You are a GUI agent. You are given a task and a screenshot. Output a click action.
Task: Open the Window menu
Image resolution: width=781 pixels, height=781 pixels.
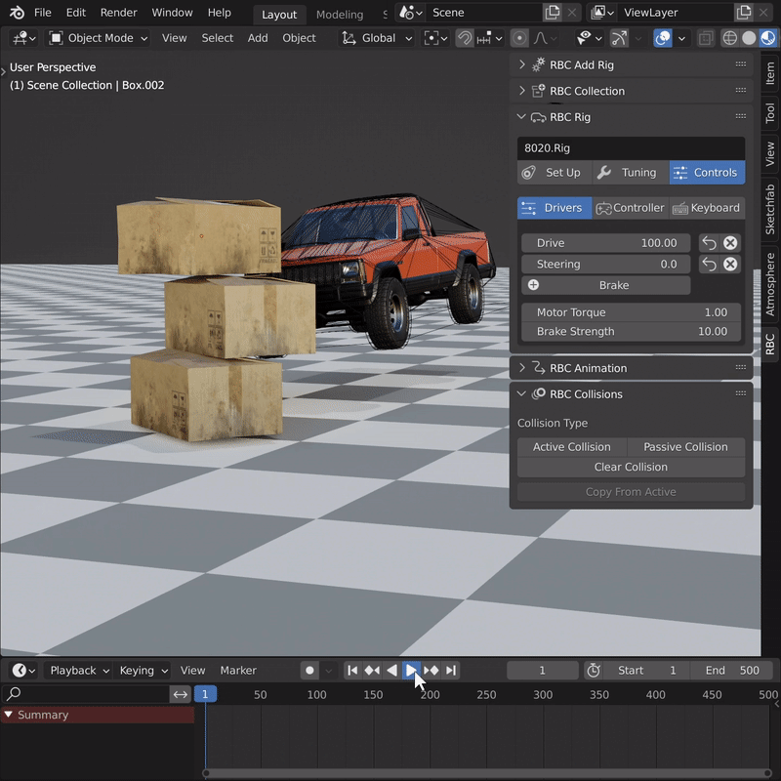click(x=173, y=13)
